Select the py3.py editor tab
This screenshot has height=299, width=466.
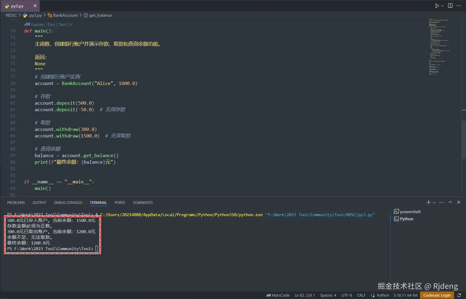20,6
